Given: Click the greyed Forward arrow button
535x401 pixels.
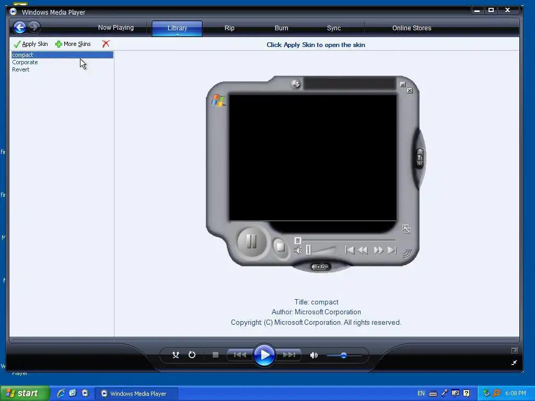Looking at the screenshot, I should [34, 27].
